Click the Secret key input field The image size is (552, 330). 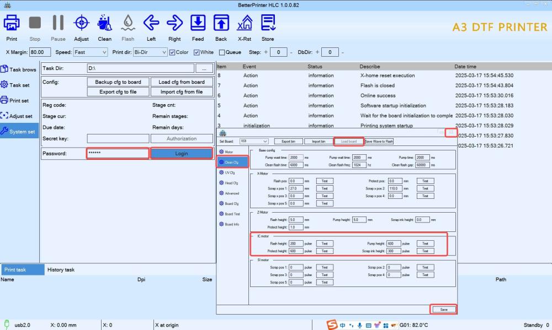[x=118, y=138]
